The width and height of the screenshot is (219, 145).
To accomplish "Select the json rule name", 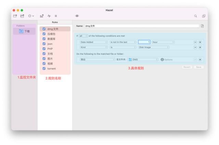I will (50, 44).
